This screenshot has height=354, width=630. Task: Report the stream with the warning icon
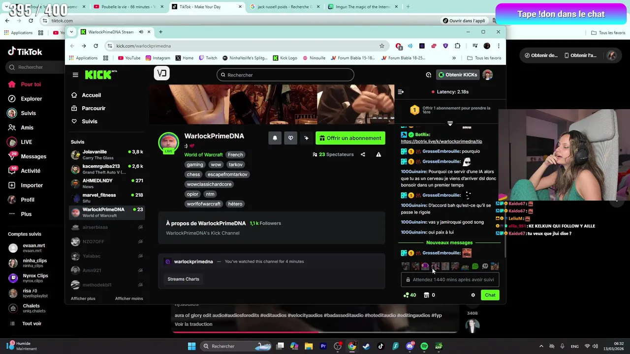tap(378, 154)
